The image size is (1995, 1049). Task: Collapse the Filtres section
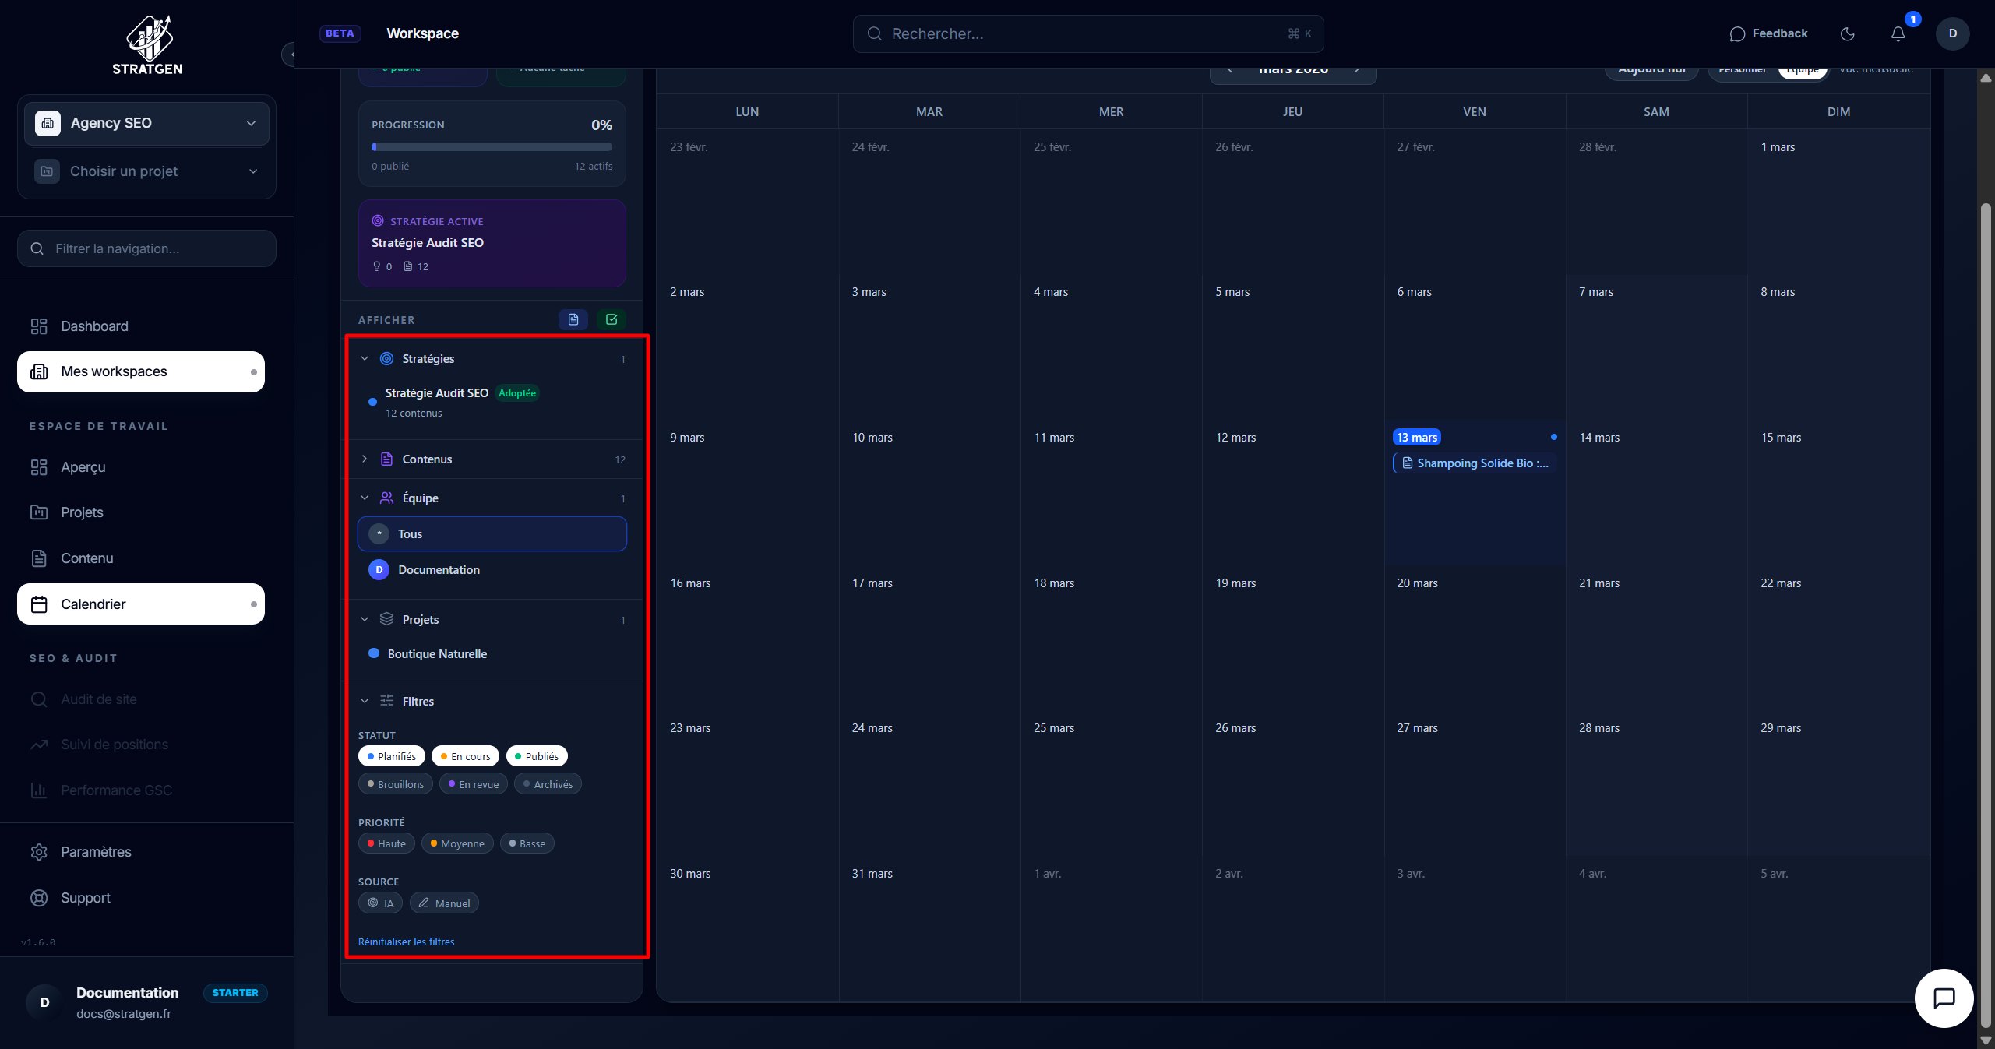(418, 701)
